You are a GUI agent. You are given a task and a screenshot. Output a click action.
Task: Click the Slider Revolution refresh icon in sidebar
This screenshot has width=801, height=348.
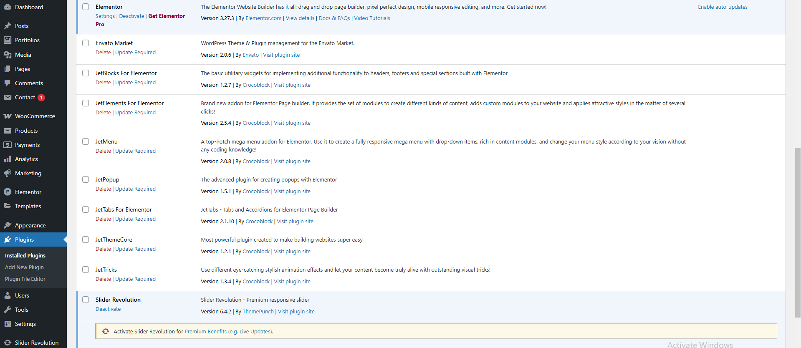tap(8, 343)
